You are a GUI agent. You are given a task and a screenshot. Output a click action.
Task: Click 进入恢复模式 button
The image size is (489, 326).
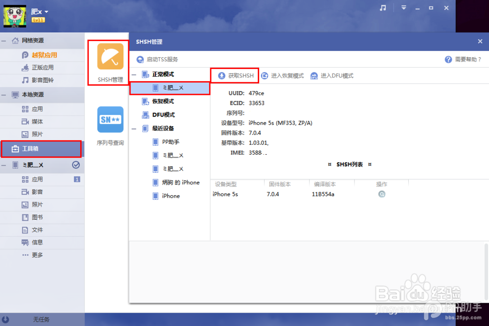click(283, 75)
